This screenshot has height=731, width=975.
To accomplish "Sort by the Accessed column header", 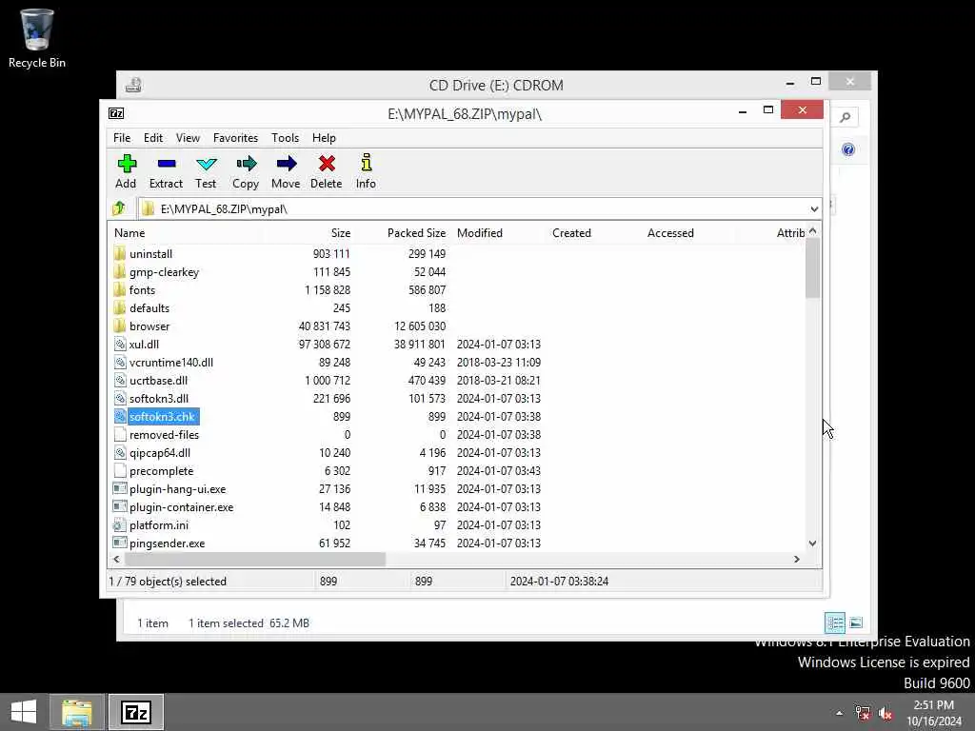I will 687,233.
